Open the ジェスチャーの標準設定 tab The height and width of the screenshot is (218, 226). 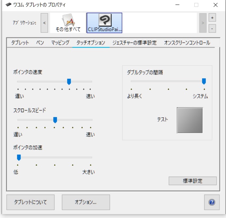pyautogui.click(x=134, y=43)
